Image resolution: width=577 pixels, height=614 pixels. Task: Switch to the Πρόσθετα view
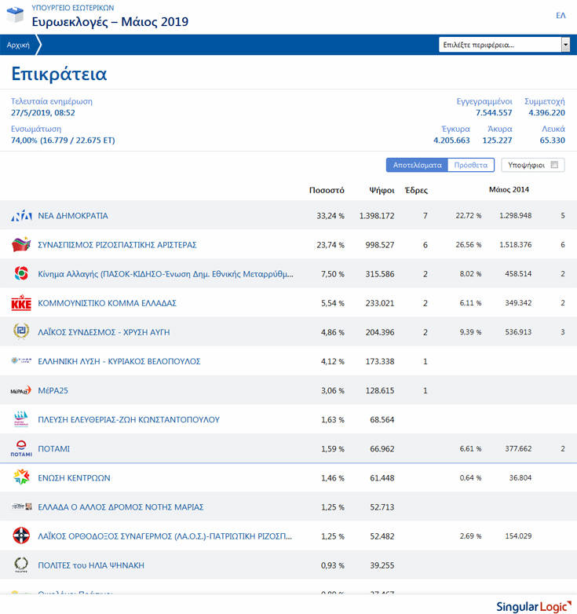point(470,165)
